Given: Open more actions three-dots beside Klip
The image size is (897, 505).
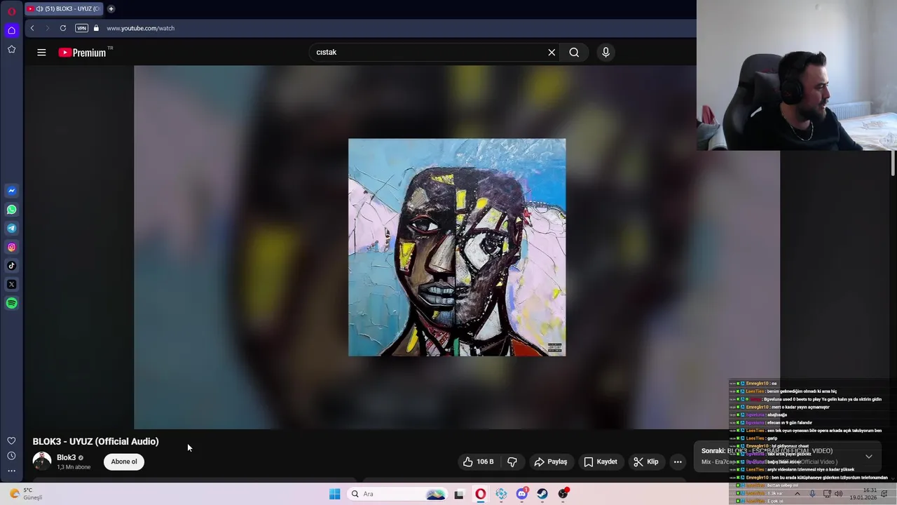Looking at the screenshot, I should [678, 462].
